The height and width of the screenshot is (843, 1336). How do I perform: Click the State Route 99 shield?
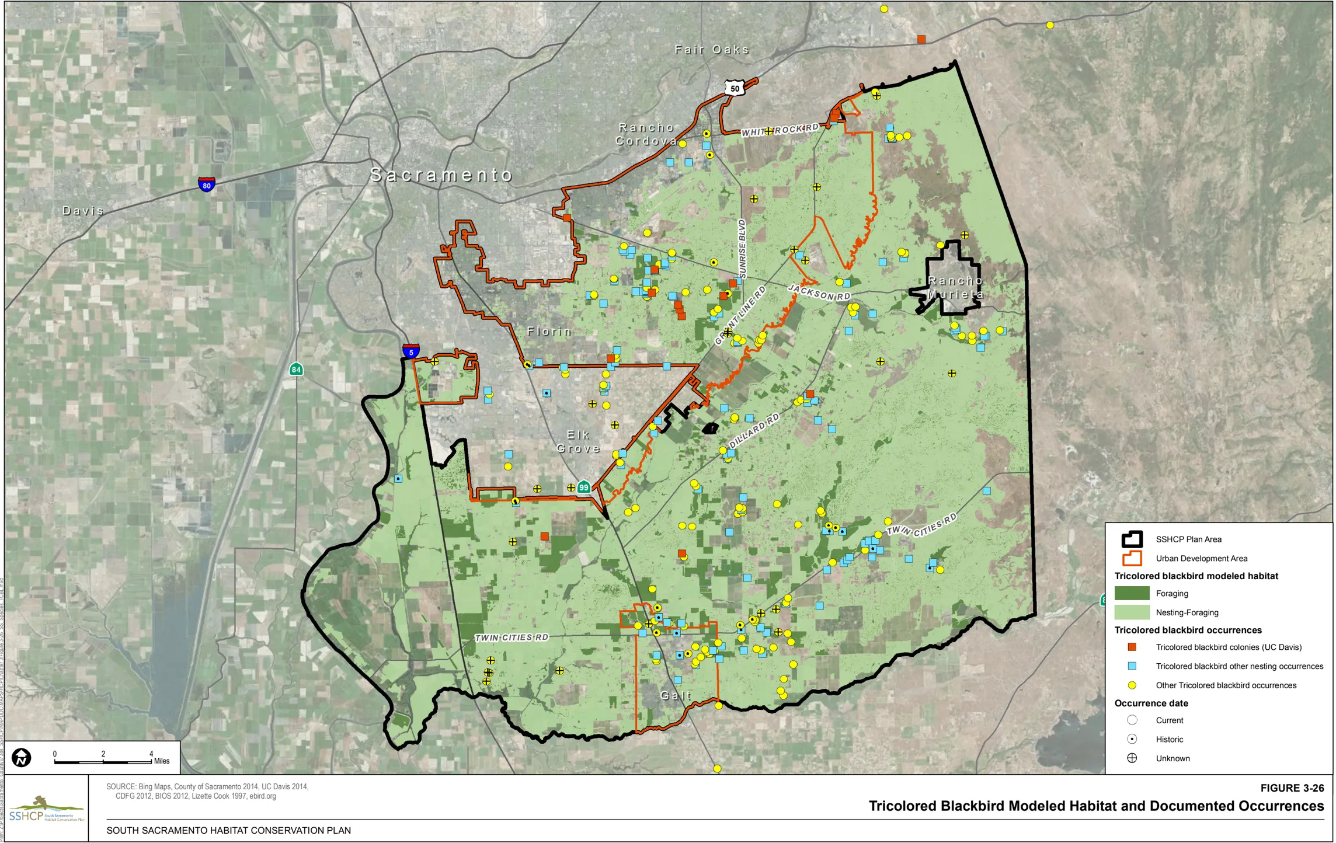coord(584,487)
